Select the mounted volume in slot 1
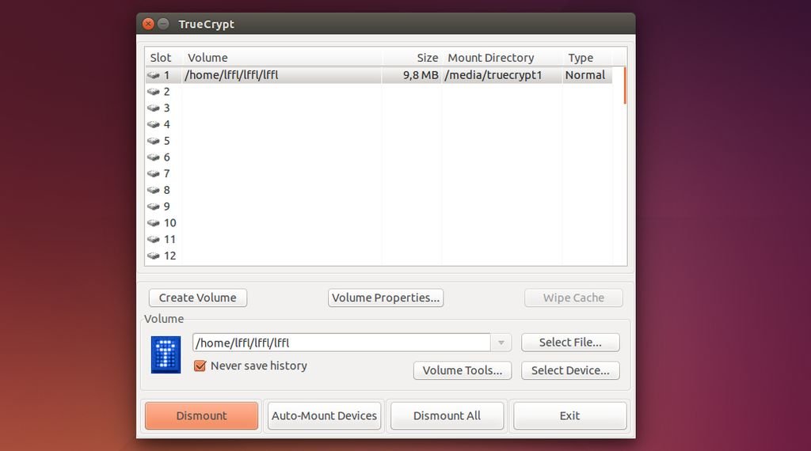Image resolution: width=811 pixels, height=451 pixels. (317, 75)
